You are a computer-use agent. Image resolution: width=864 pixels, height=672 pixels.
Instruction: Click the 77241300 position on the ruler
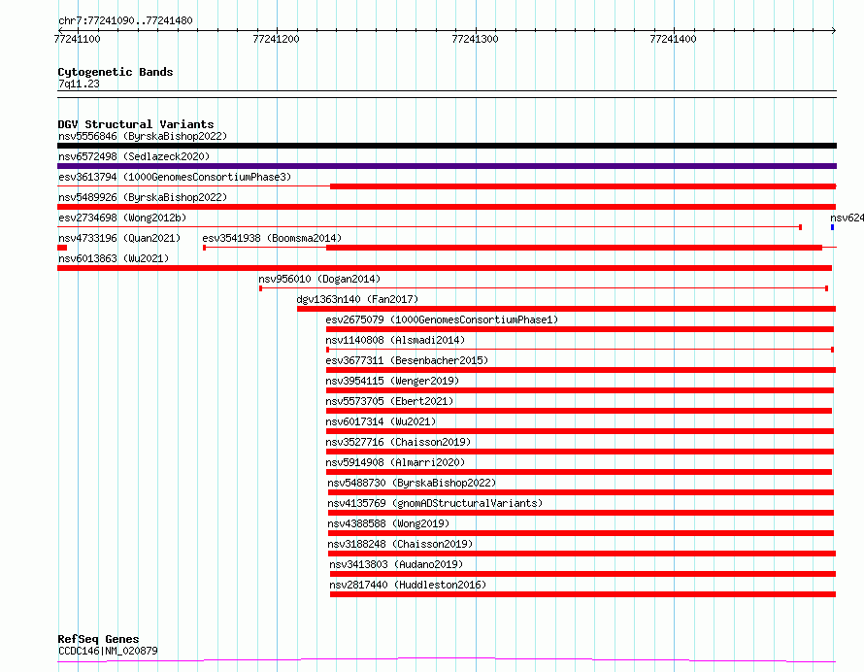pyautogui.click(x=476, y=39)
